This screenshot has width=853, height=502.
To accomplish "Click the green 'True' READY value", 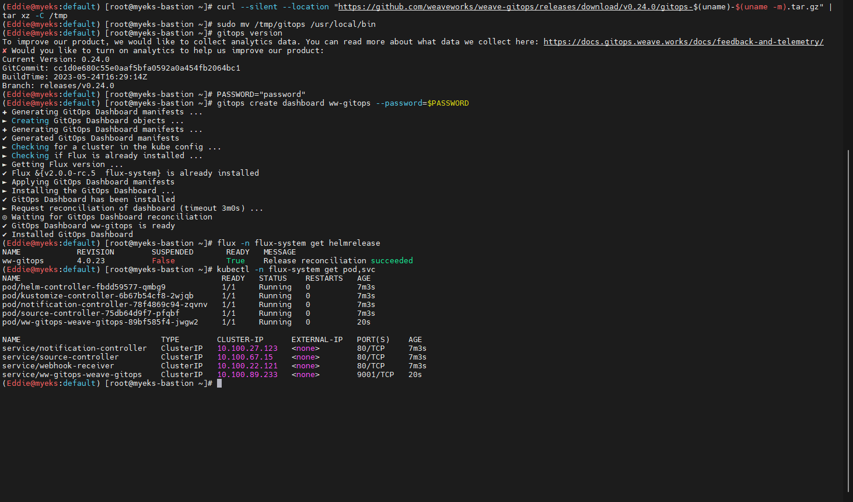I will pos(236,261).
